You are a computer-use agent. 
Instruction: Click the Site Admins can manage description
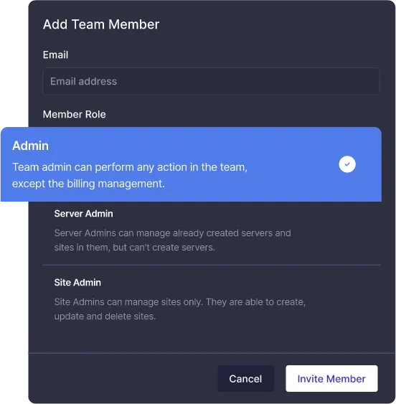[x=180, y=309]
